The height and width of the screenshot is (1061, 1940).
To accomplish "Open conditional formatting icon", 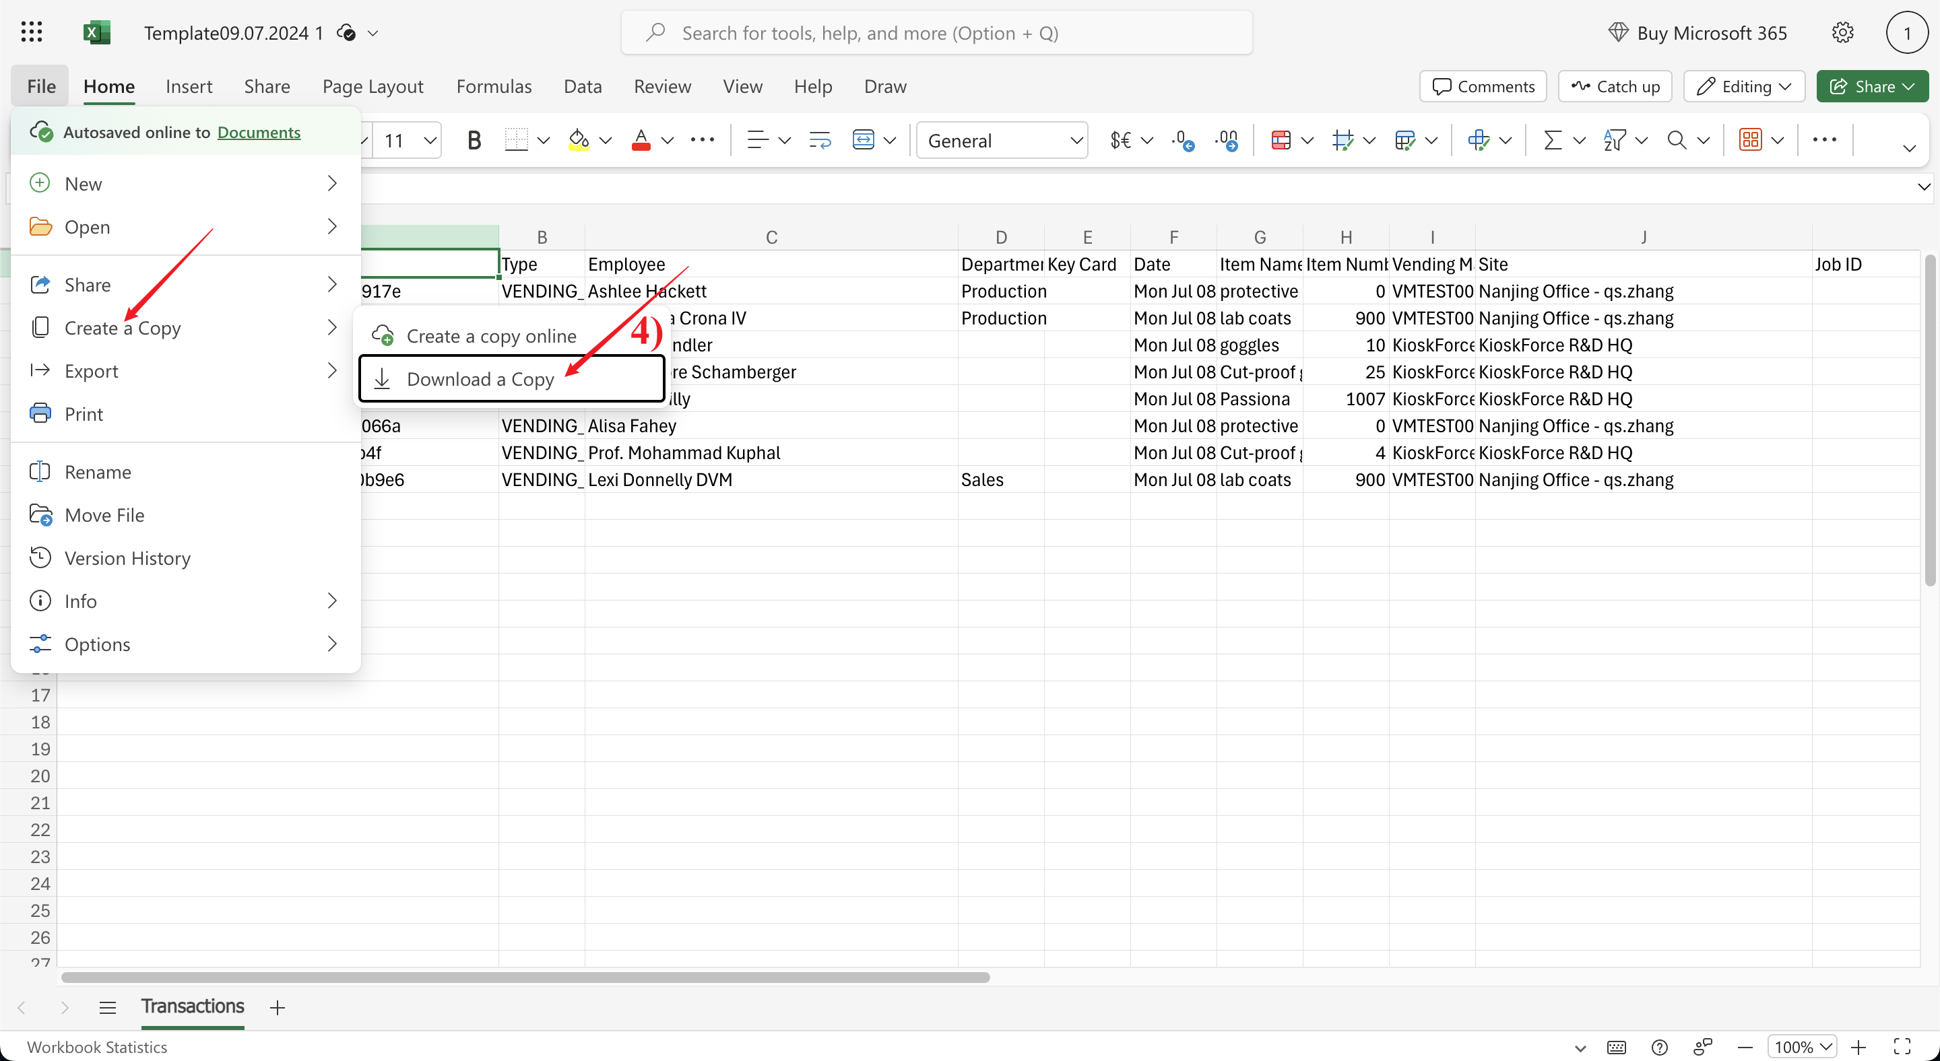I will 1281,140.
